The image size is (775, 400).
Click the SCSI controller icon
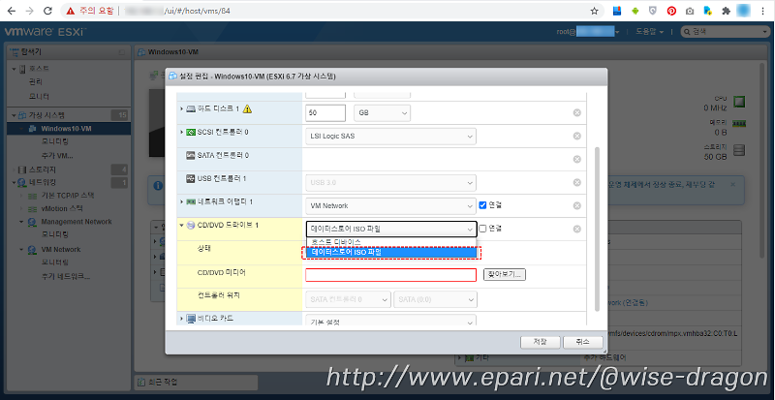(x=191, y=132)
